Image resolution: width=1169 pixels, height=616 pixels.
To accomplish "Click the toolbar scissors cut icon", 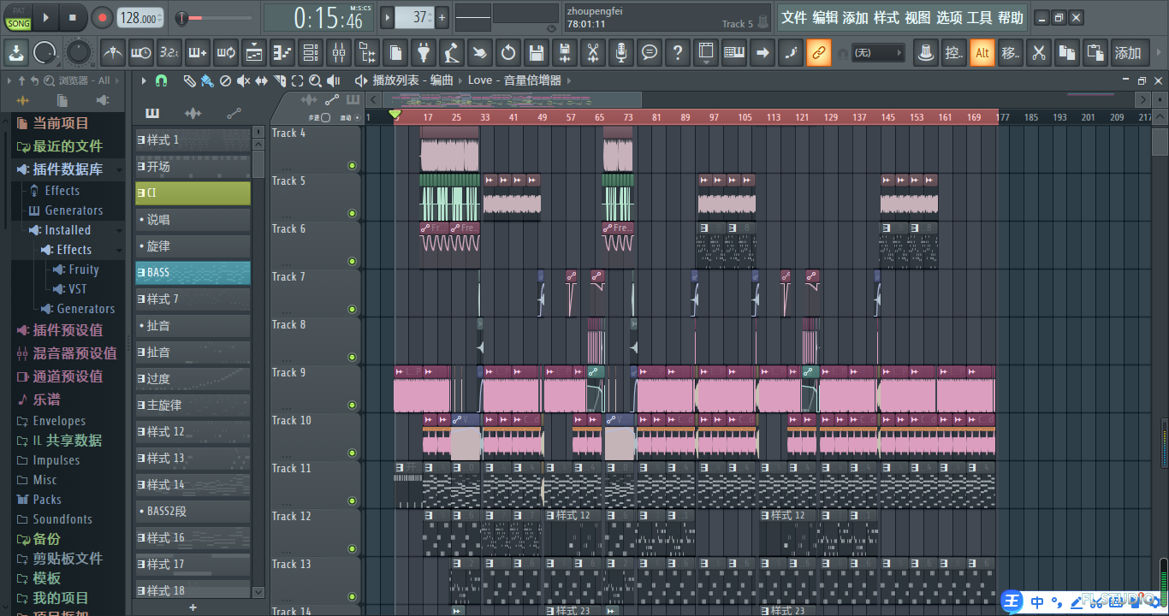I will [x=1039, y=53].
